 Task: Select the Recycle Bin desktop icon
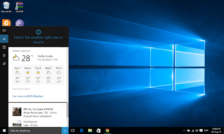6,7
